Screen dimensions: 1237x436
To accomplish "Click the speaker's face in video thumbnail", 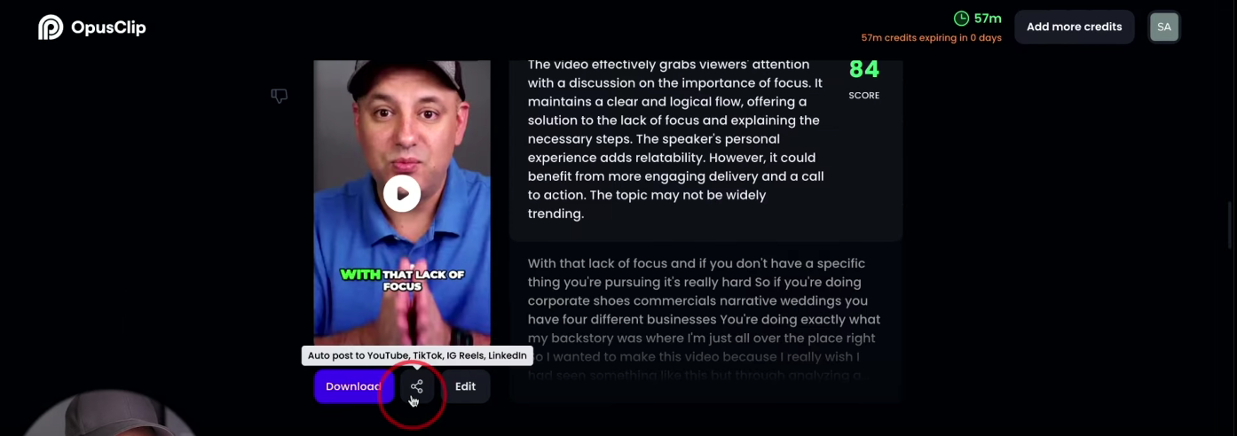I will pyautogui.click(x=401, y=124).
